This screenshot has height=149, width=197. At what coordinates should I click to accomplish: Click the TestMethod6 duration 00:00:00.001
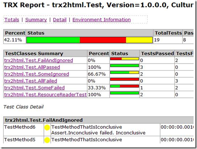(177, 127)
